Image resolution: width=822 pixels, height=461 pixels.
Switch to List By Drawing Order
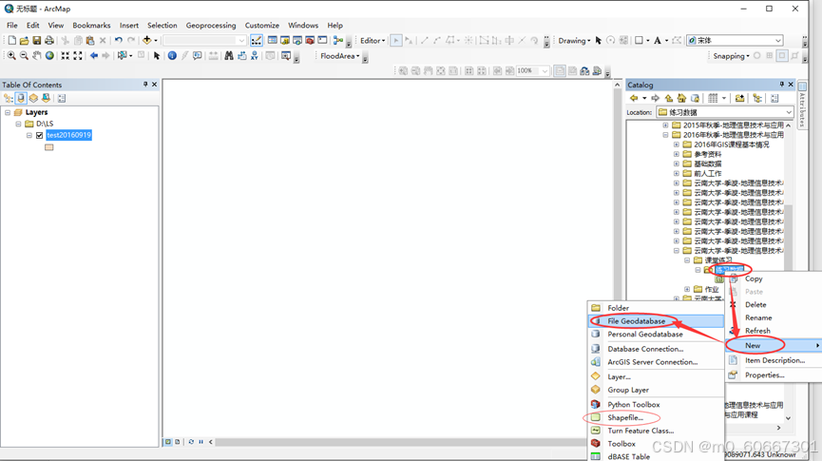coord(9,98)
